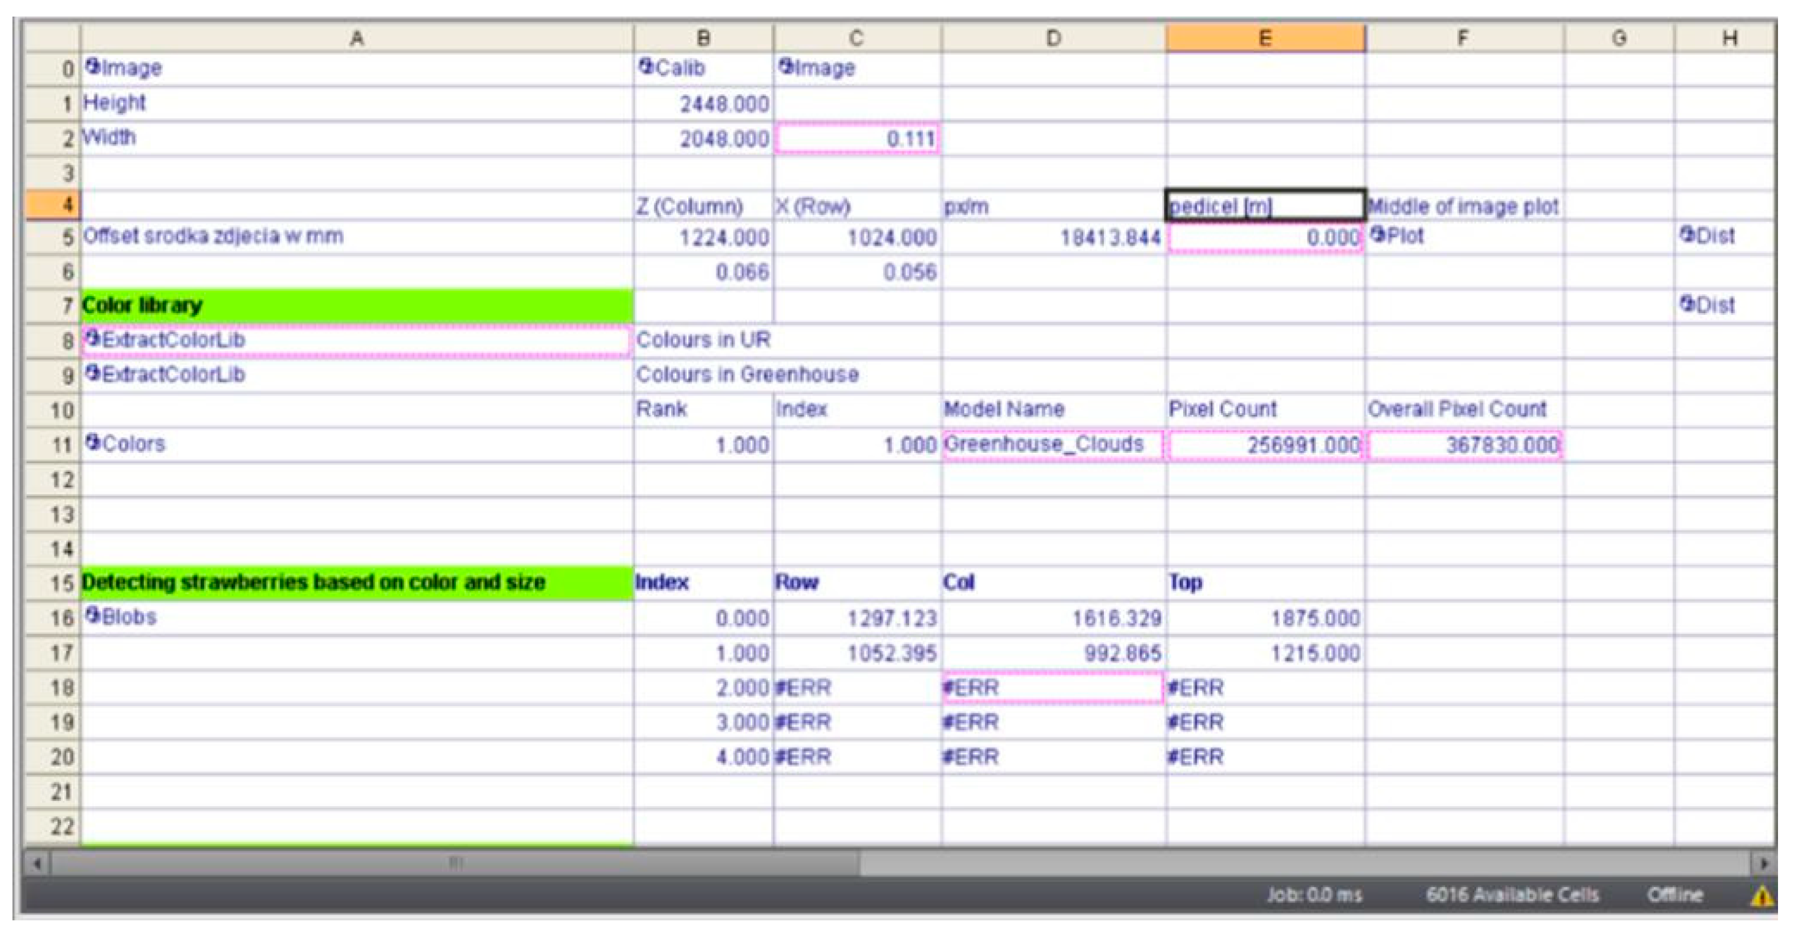
Task: Select column E header
Action: pyautogui.click(x=1265, y=38)
